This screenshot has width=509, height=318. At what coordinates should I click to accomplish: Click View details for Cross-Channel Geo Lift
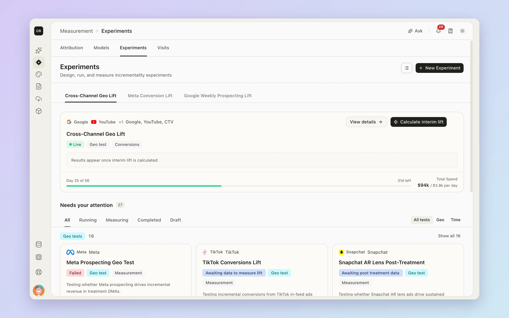click(x=366, y=122)
